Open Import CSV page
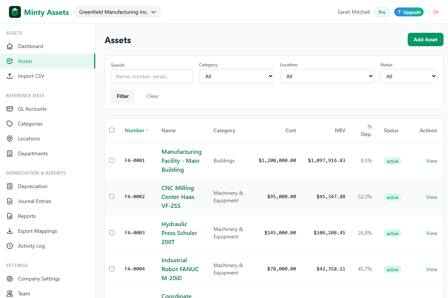 pos(47,76)
